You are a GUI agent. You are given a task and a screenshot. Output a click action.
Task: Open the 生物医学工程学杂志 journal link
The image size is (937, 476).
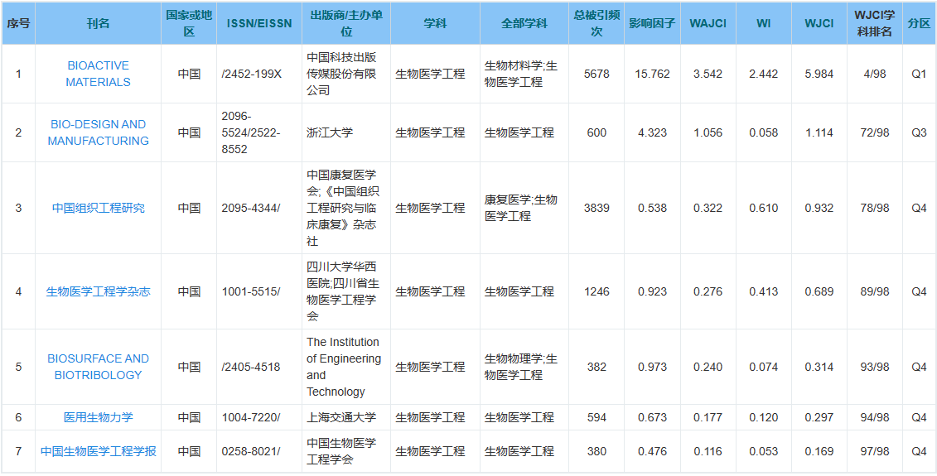98,291
